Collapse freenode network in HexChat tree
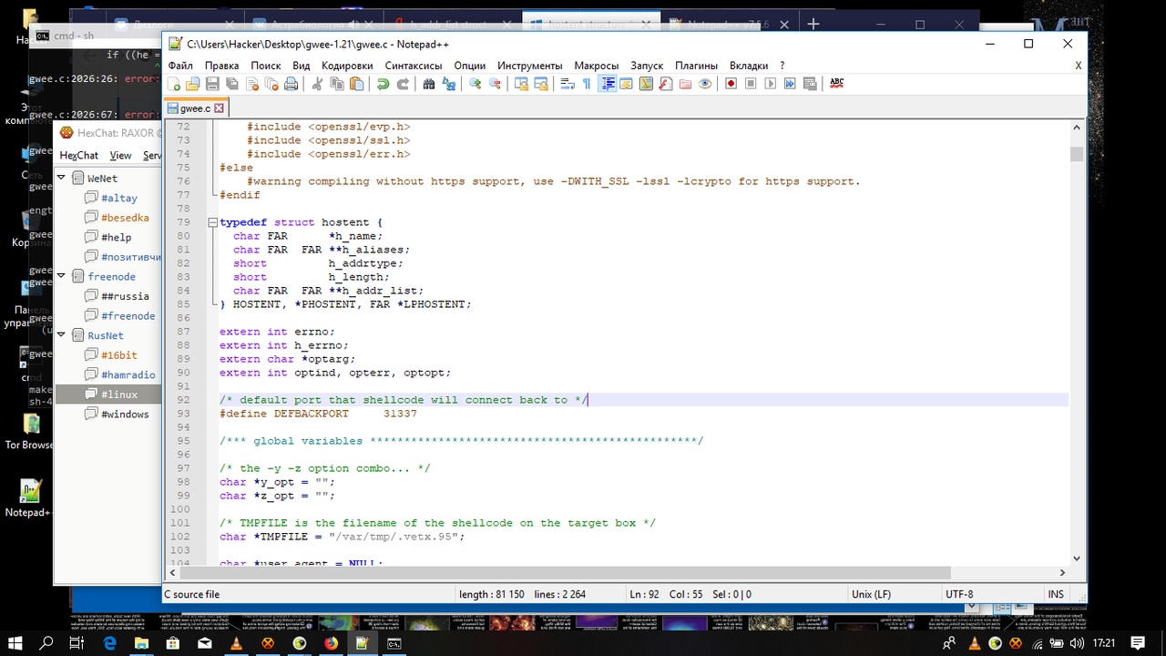Image resolution: width=1166 pixels, height=656 pixels. (x=62, y=276)
